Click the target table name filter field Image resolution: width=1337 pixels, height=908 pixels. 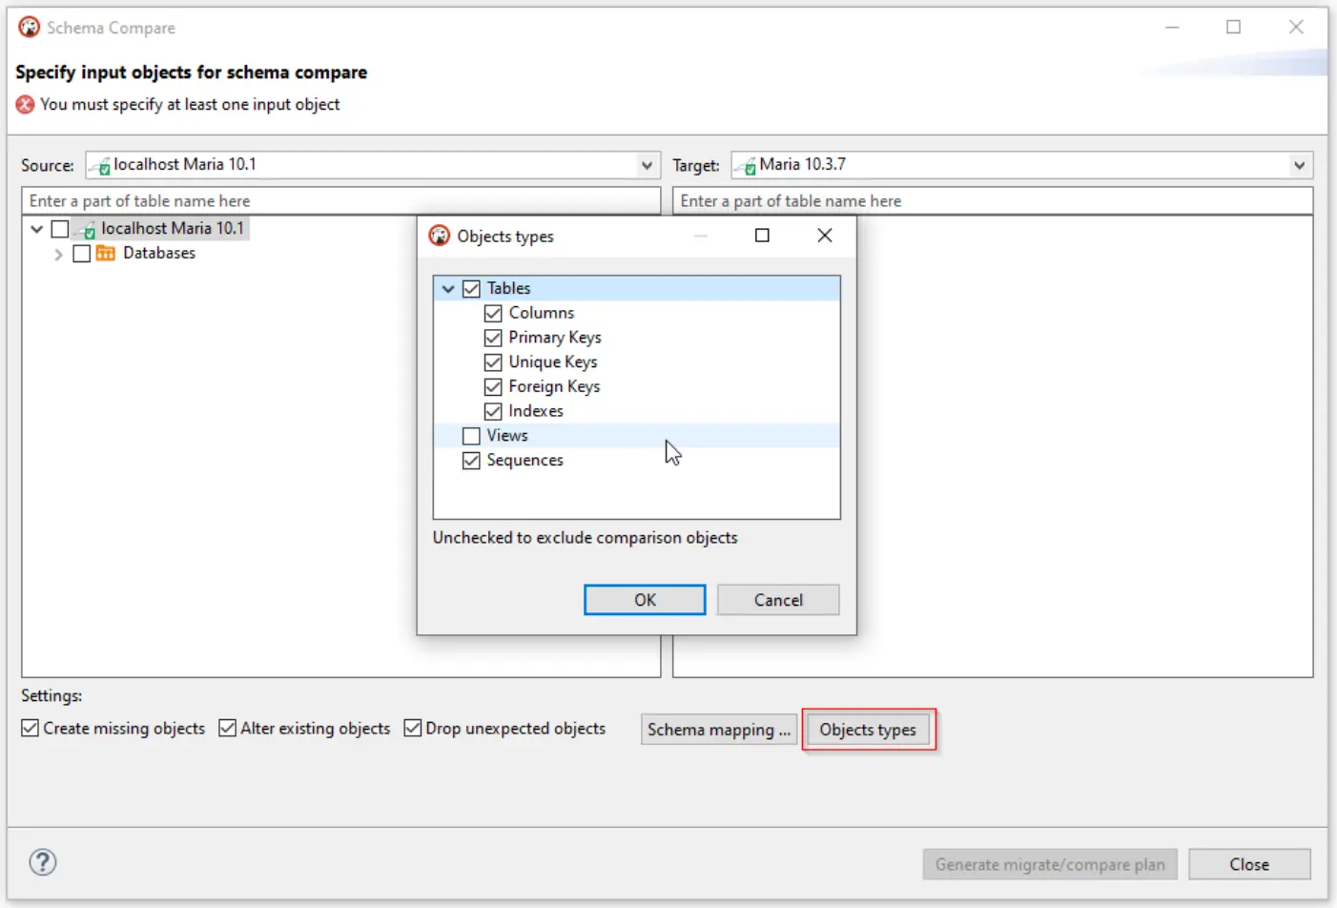pos(992,201)
